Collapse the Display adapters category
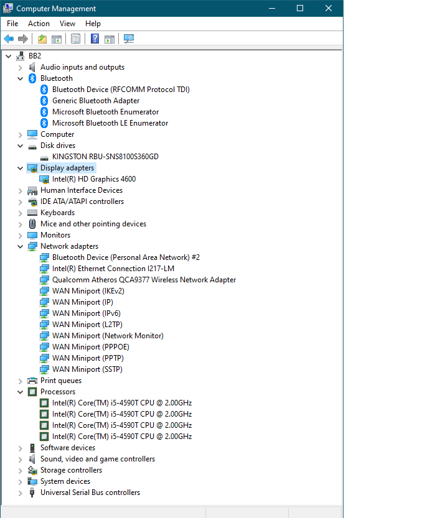 [20, 168]
